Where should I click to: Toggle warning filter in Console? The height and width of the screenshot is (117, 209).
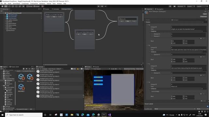pyautogui.click(x=78, y=69)
